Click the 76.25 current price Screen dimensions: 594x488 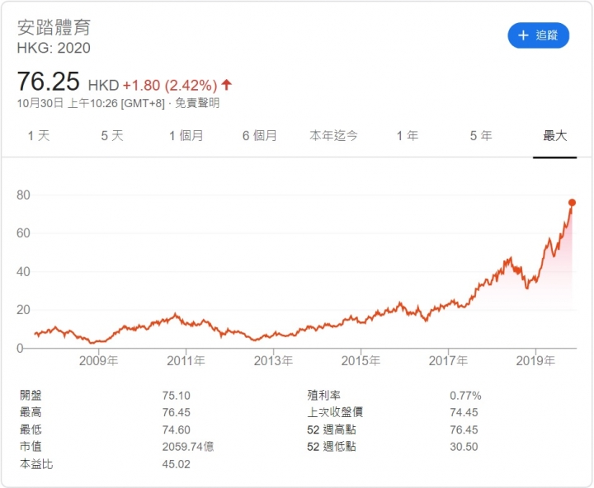pyautogui.click(x=48, y=82)
